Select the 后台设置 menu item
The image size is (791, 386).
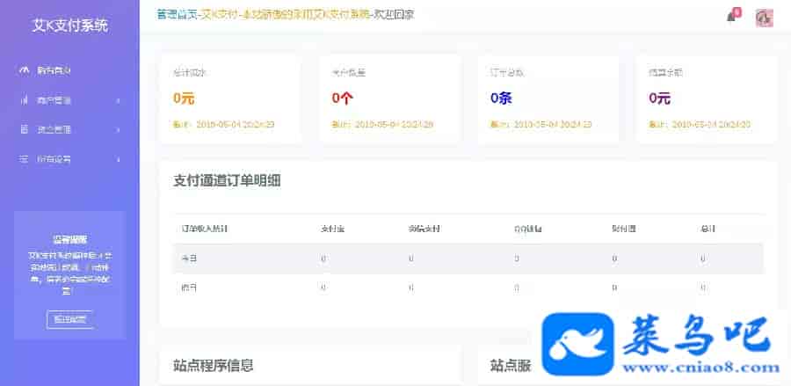point(54,159)
